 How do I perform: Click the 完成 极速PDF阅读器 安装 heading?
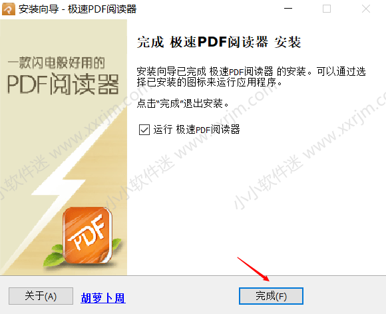click(219, 42)
